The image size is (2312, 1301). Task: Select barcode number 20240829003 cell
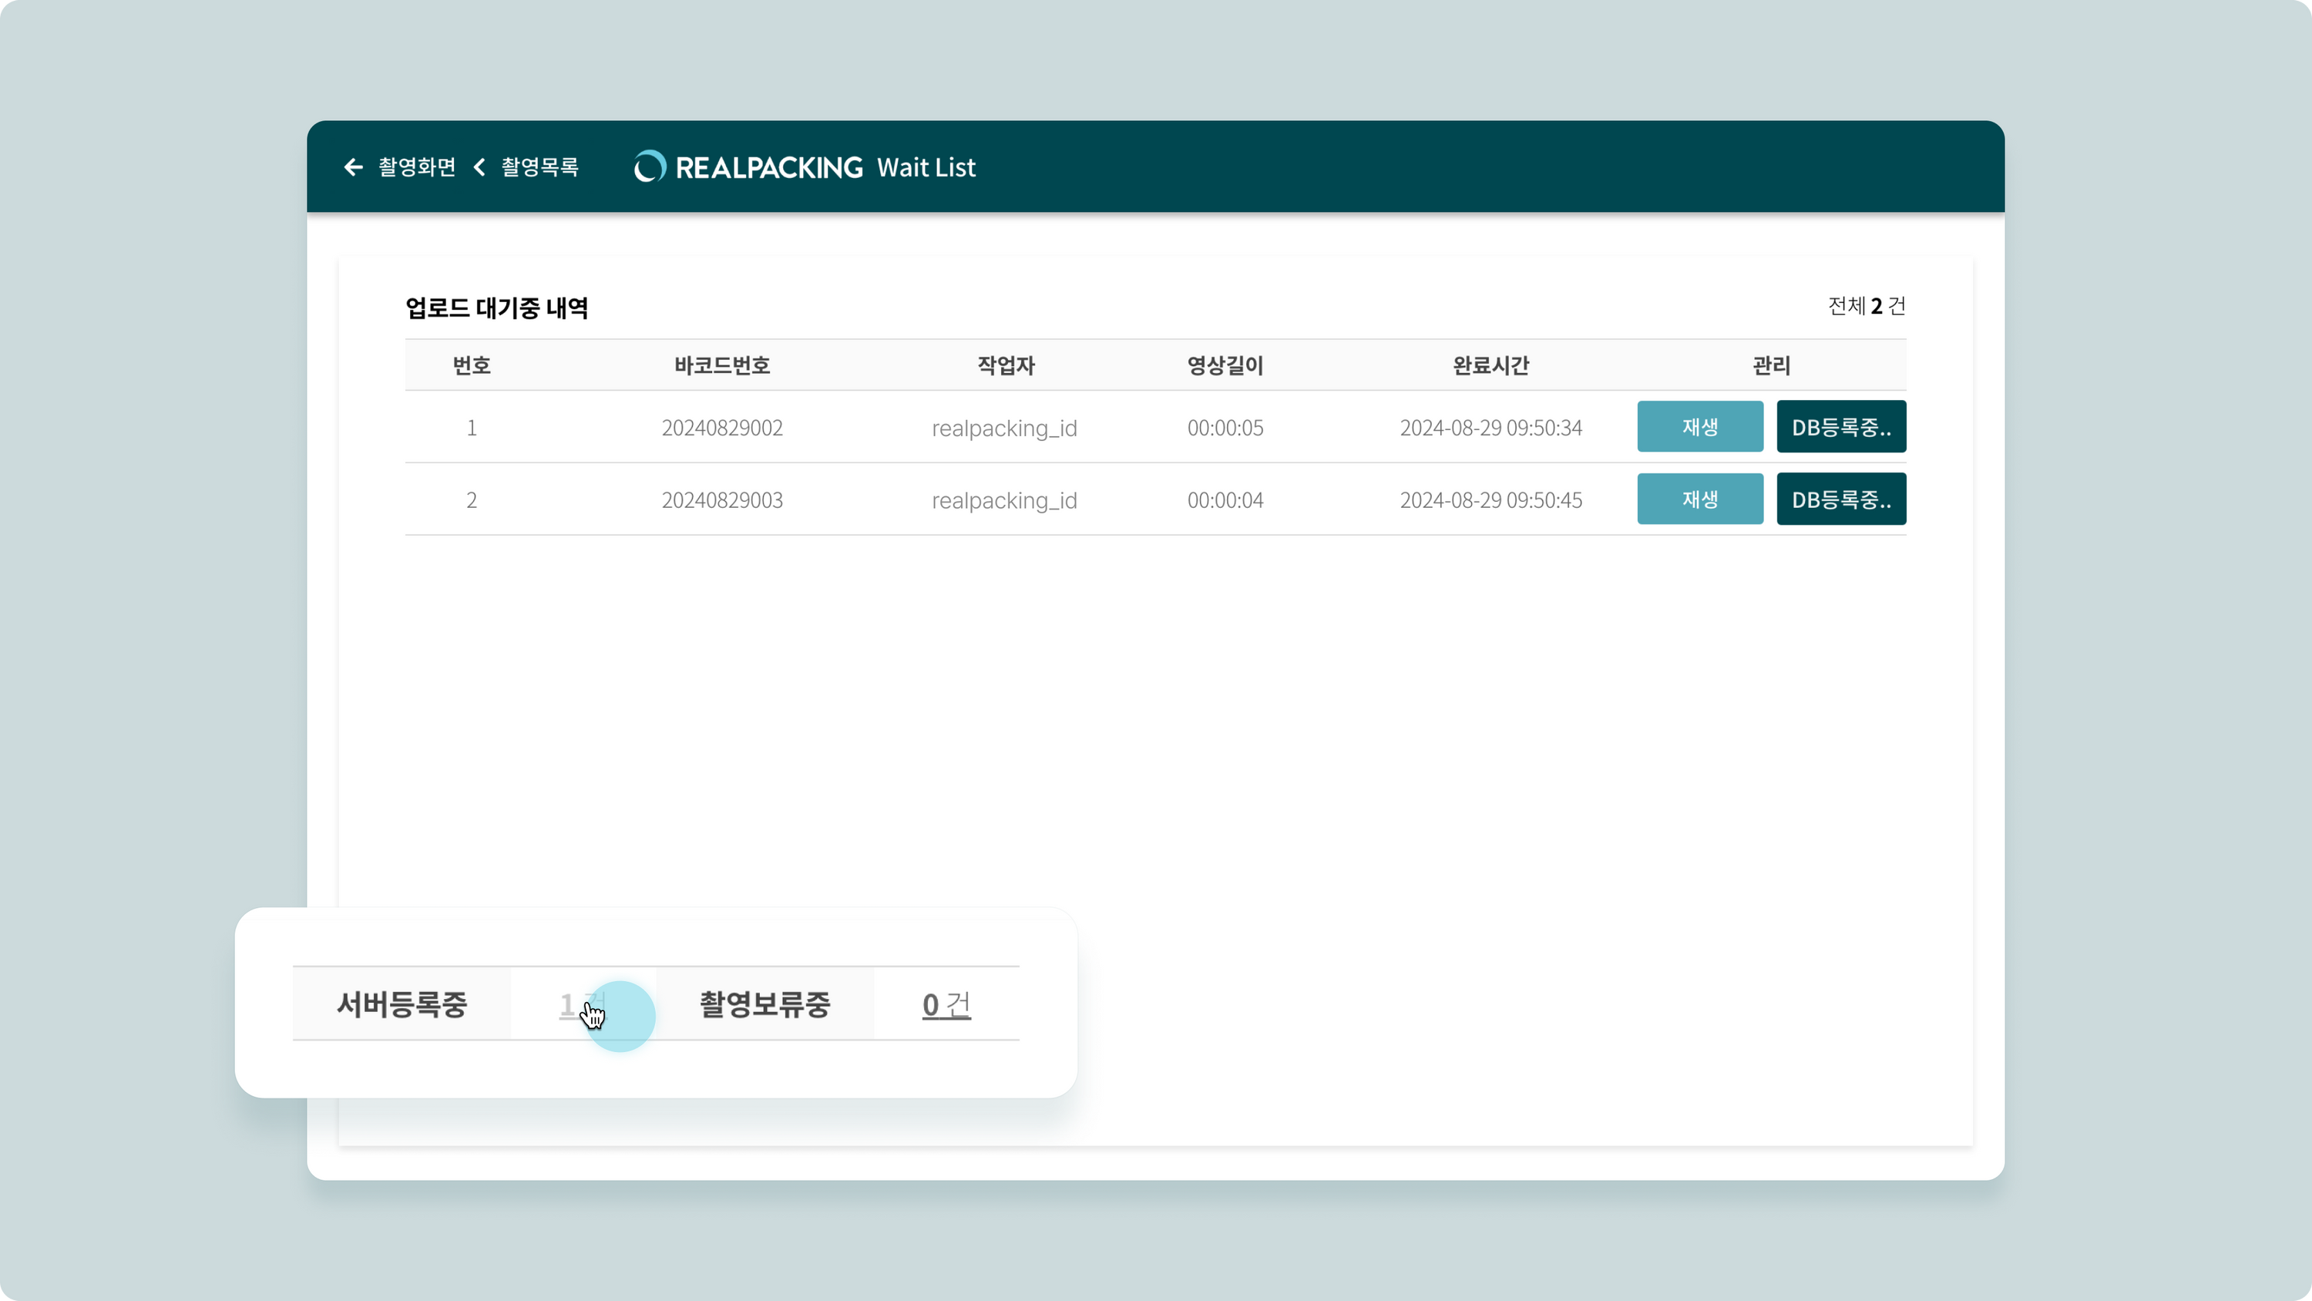point(721,500)
